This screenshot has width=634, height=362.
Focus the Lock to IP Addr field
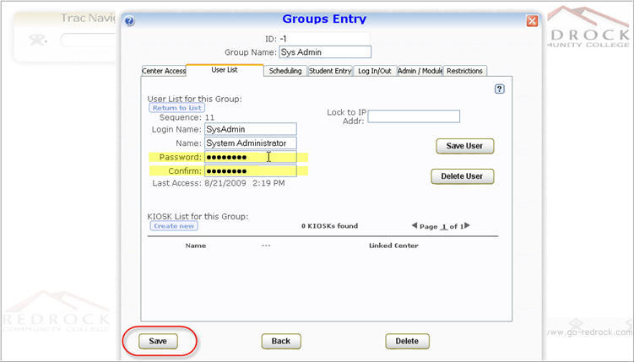coord(414,116)
